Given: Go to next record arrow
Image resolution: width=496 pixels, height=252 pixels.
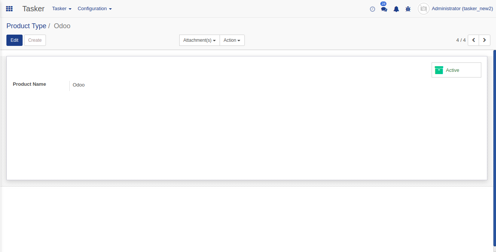Looking at the screenshot, I should coord(485,40).
